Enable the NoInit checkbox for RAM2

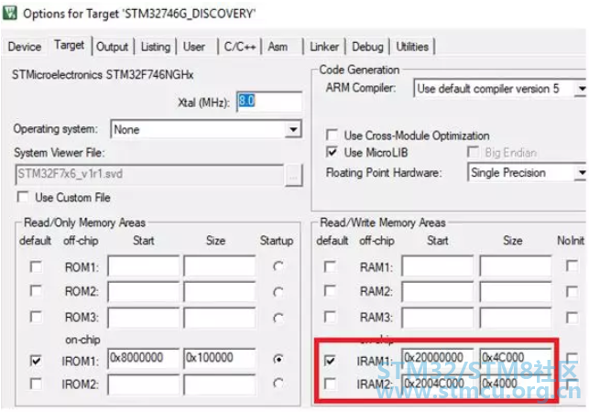tap(572, 291)
